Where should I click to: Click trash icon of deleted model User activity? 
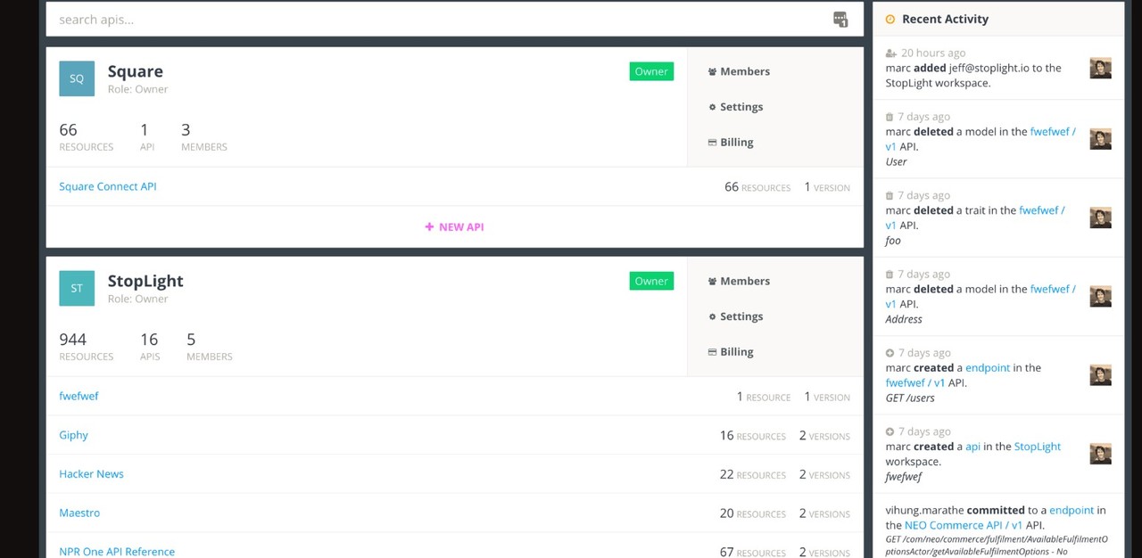[x=890, y=117]
